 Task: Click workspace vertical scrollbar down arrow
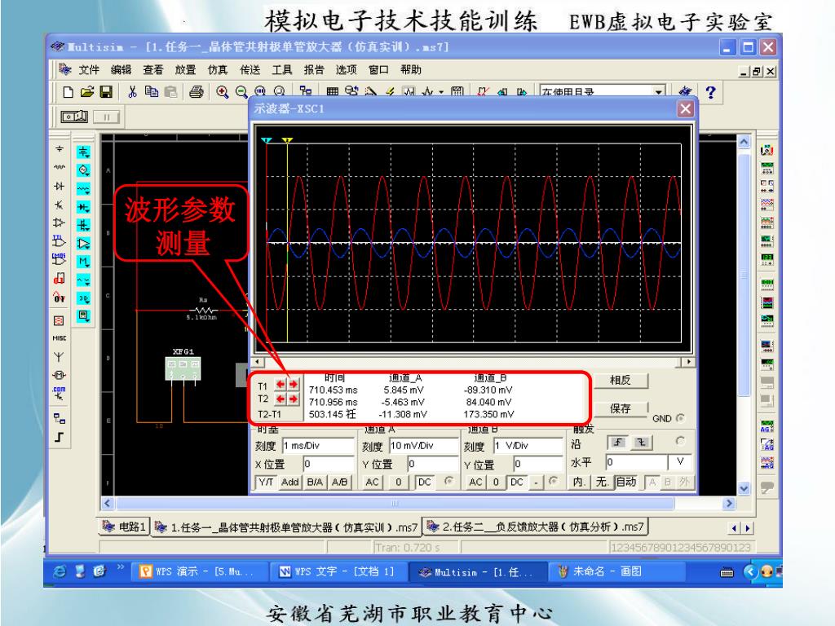click(x=744, y=488)
